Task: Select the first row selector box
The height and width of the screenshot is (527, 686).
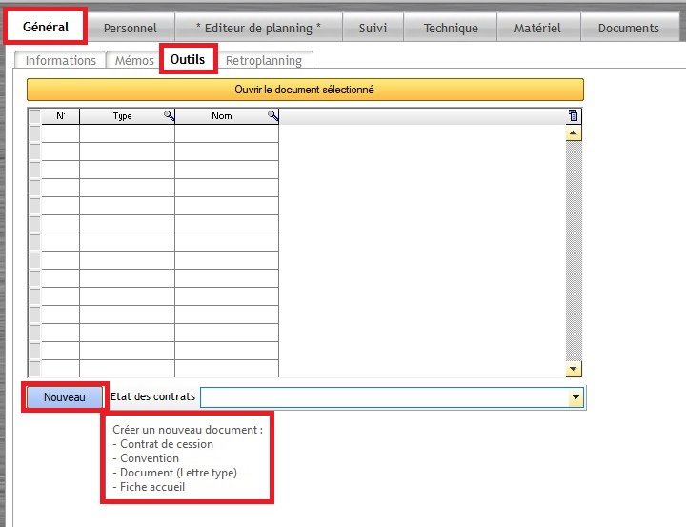Action: (x=34, y=134)
